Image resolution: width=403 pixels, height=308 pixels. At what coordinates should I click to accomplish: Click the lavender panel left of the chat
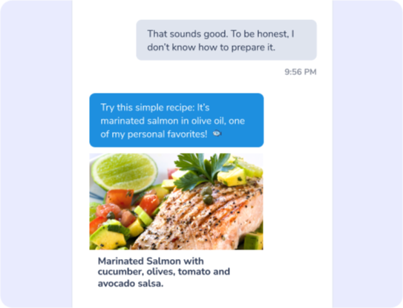click(36, 154)
